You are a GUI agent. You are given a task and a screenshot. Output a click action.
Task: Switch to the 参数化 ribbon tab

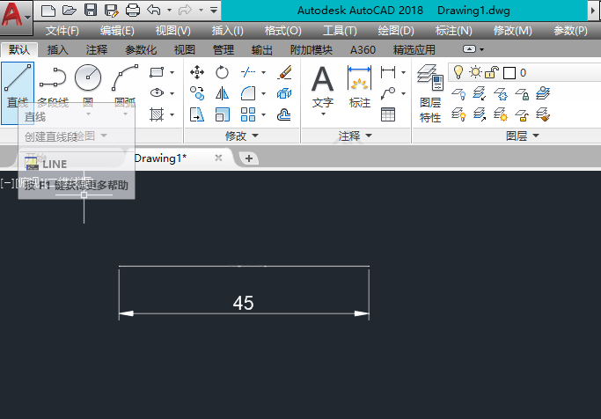(141, 50)
